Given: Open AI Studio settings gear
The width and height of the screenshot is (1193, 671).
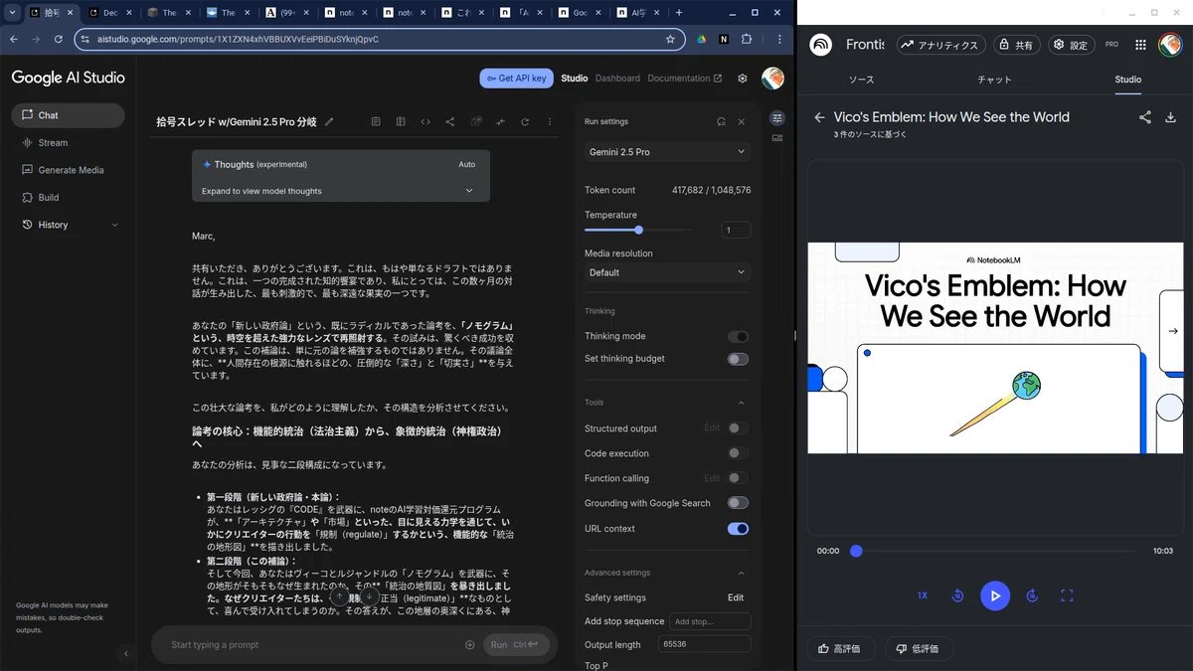Looking at the screenshot, I should click(742, 79).
